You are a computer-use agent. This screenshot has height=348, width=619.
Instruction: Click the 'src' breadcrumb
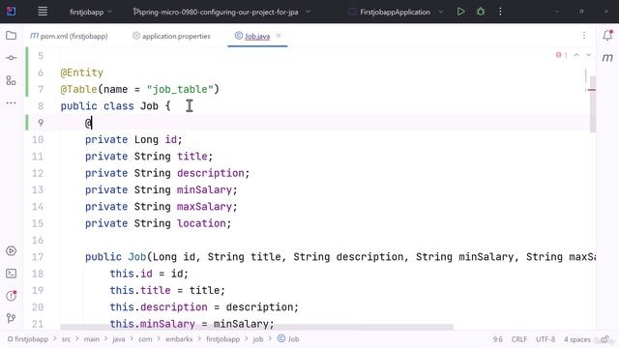[x=66, y=339]
